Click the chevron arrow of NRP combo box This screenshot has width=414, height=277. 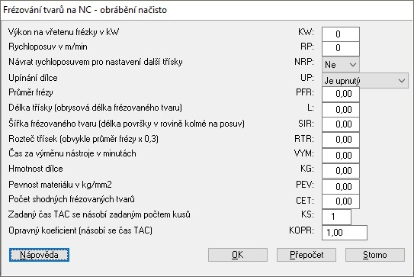pyautogui.click(x=353, y=65)
